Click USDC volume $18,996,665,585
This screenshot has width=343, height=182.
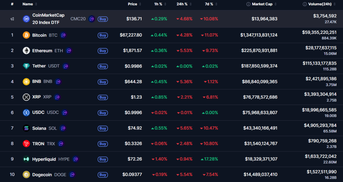tap(319, 110)
